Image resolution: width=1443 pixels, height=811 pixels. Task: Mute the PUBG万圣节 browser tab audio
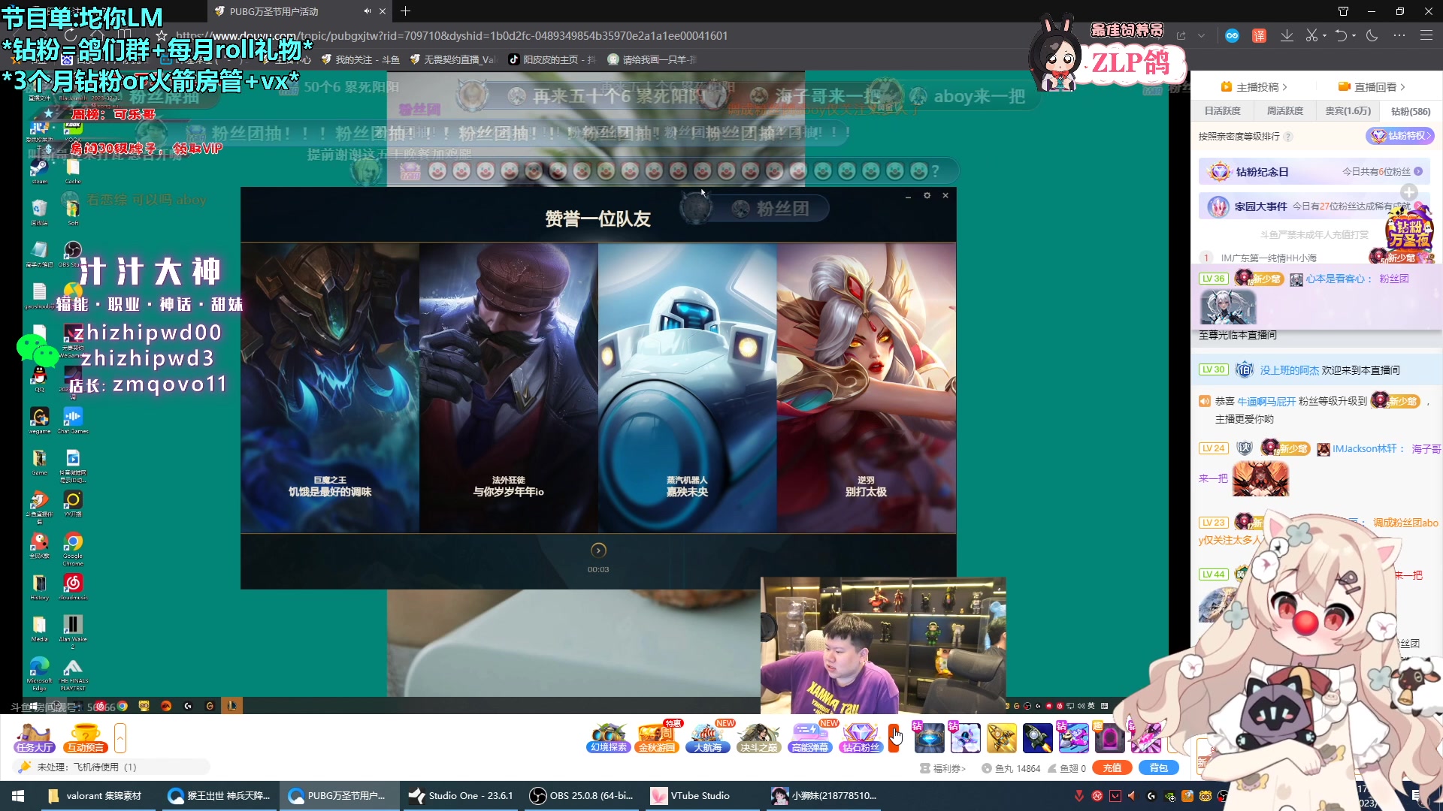point(367,11)
